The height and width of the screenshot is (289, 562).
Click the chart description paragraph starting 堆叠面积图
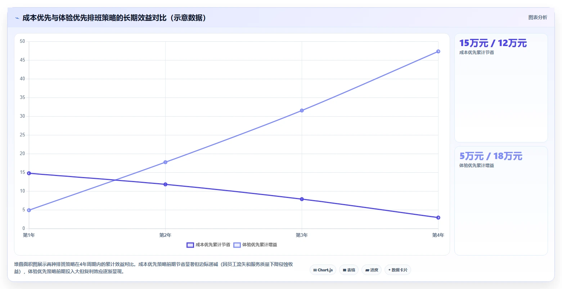pyautogui.click(x=154, y=268)
